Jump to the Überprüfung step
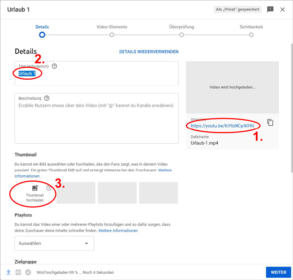 pos(181,35)
